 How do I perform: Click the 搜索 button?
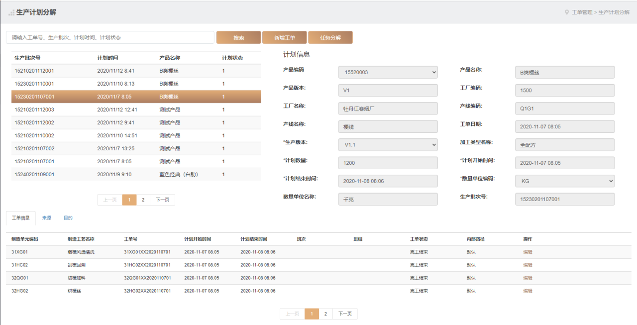pyautogui.click(x=238, y=37)
